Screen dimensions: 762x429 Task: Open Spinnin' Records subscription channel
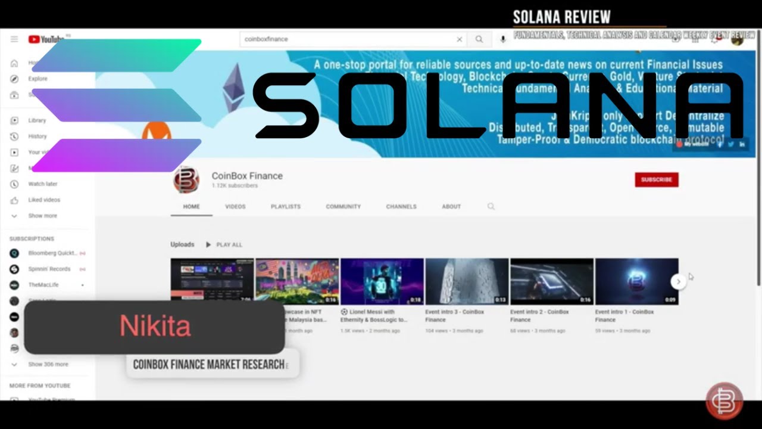48,269
